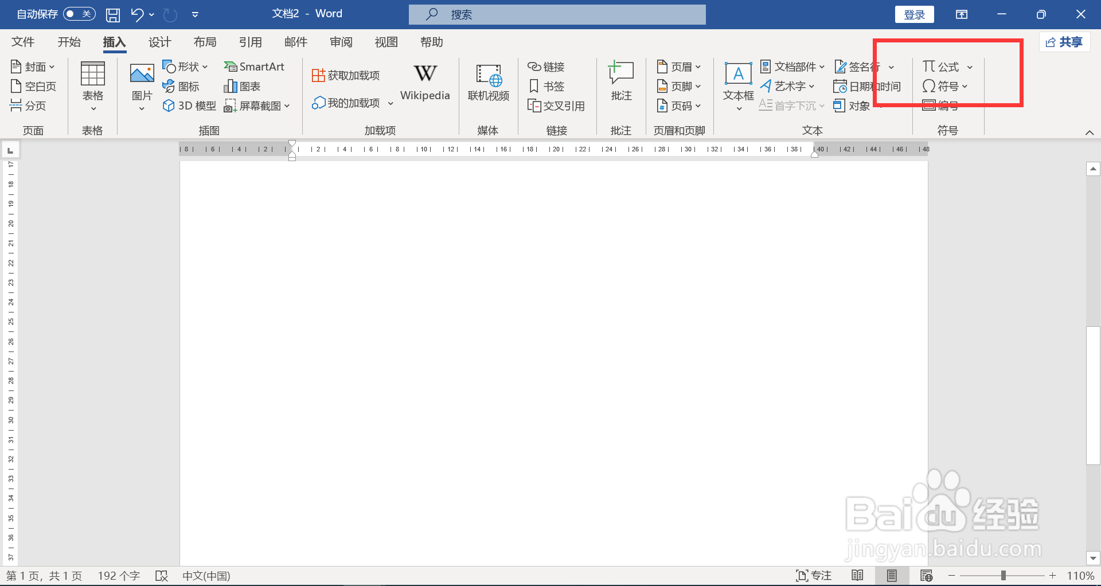Click the 文本框 text box icon

point(738,75)
